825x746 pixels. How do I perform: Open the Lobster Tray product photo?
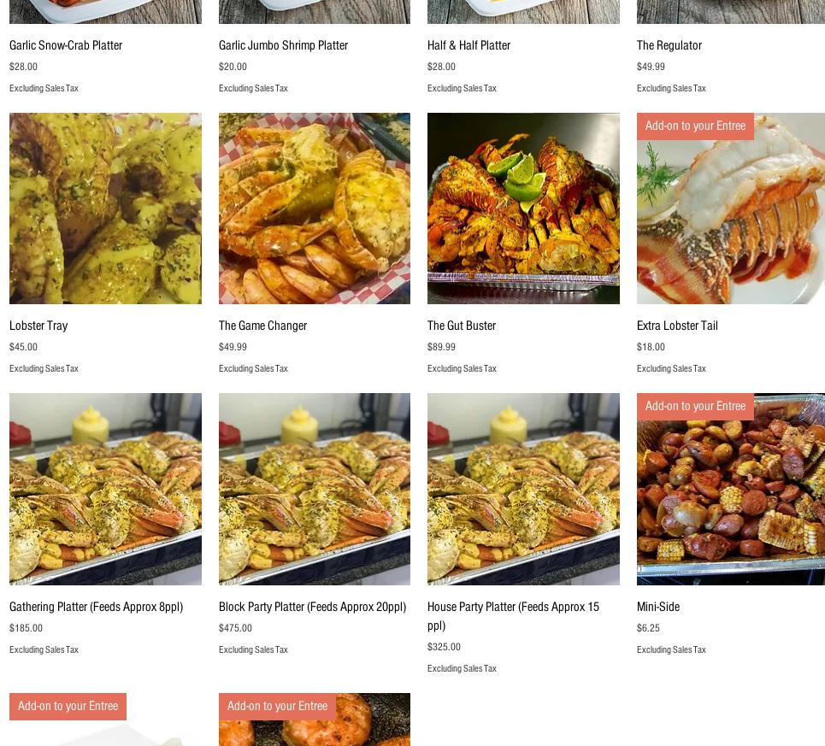tap(105, 209)
